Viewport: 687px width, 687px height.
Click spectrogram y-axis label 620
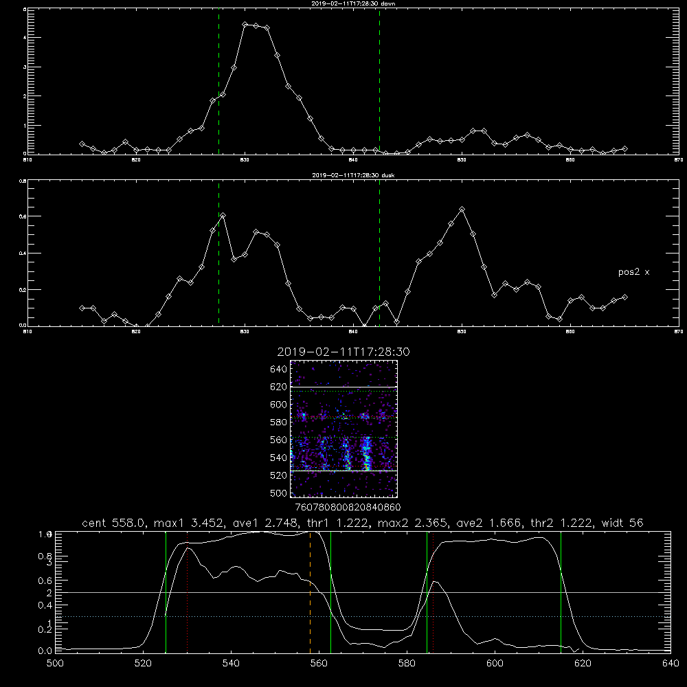coord(279,387)
